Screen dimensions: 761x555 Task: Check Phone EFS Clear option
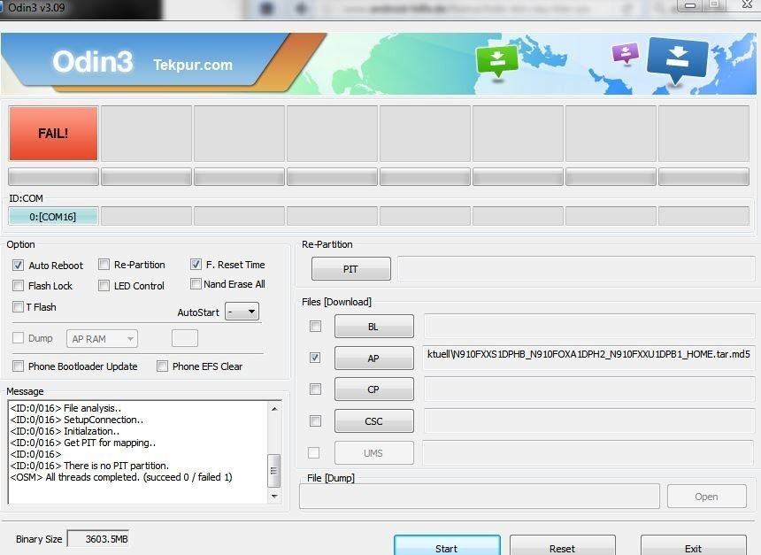[x=162, y=366]
